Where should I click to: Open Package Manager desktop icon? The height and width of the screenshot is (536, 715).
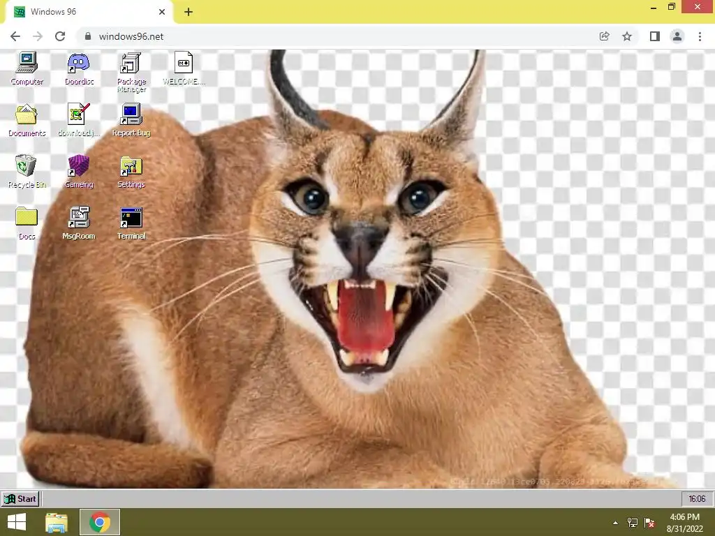point(131,72)
